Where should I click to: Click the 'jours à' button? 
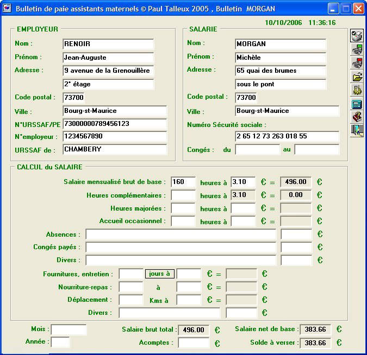coord(160,274)
